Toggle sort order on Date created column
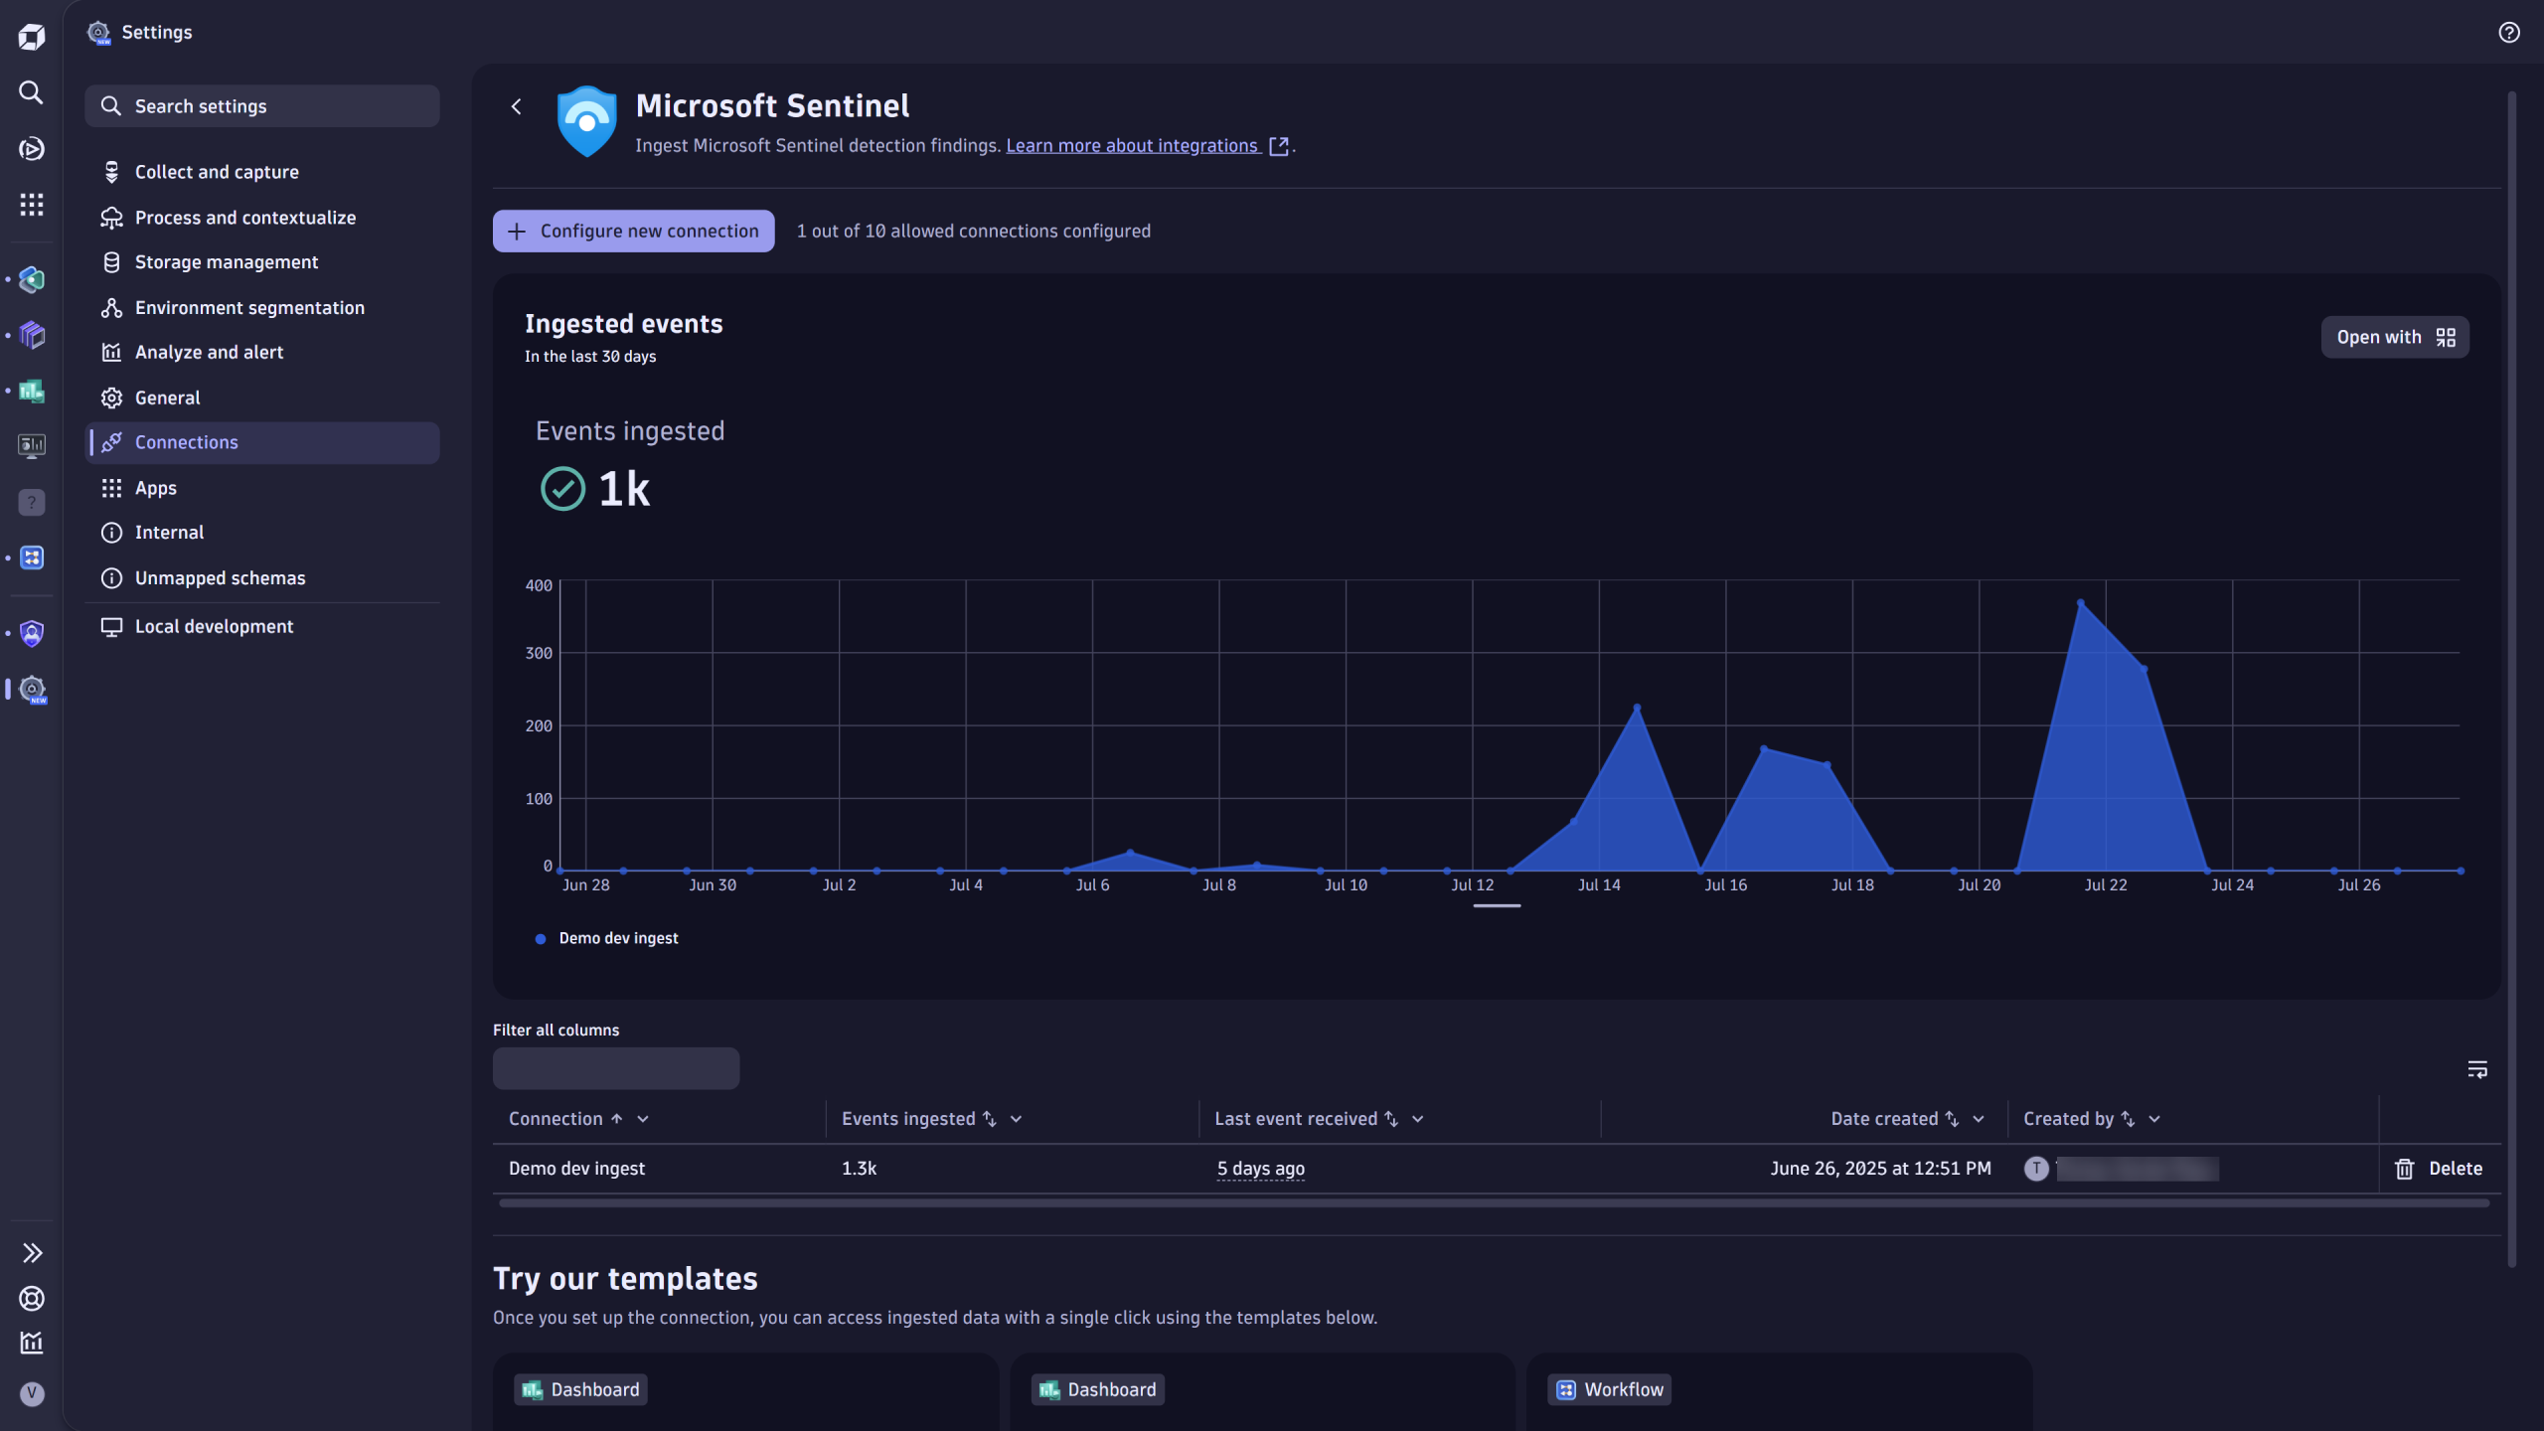Viewport: 2544px width, 1431px height. coord(1953,1119)
